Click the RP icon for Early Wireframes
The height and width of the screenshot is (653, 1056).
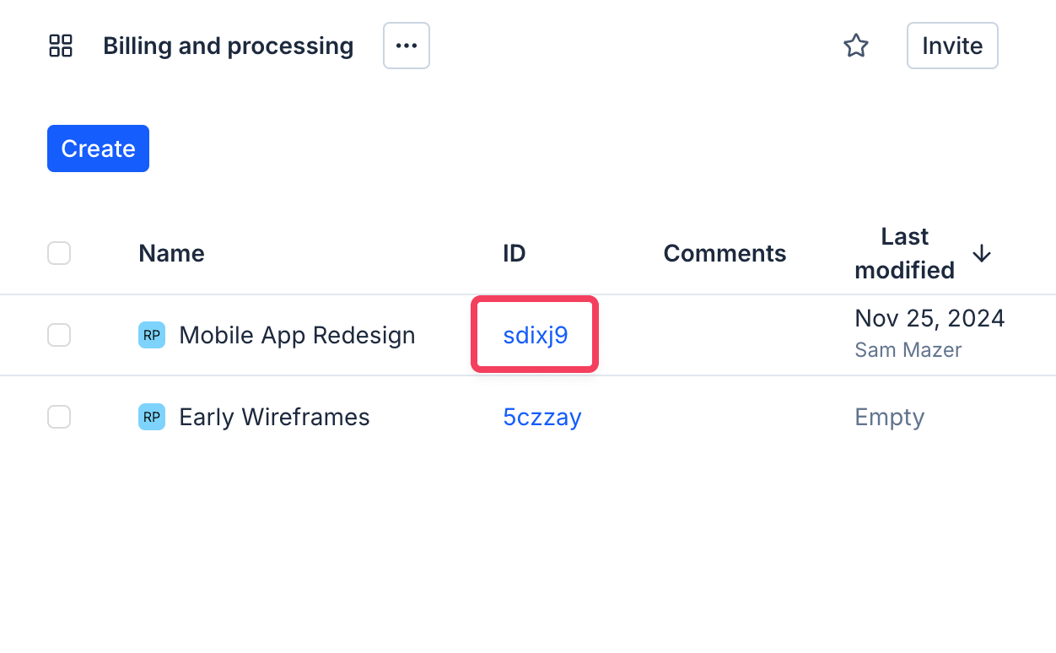click(x=152, y=417)
